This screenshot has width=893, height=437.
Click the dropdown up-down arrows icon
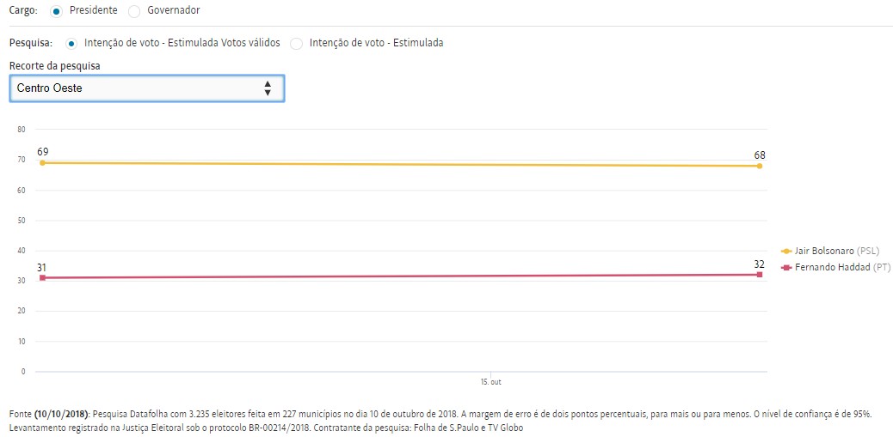coord(268,88)
